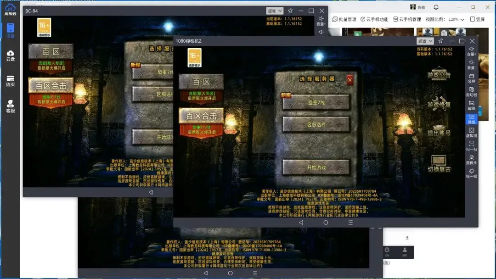Expand 超清 quality dropdown in BC-94 window
Image resolution: width=496 pixels, height=279 pixels.
275,11
